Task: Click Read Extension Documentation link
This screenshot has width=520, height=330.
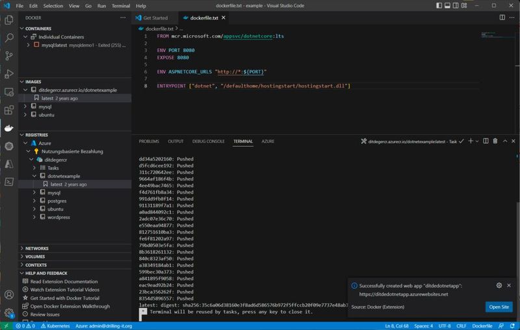Action: (63, 281)
